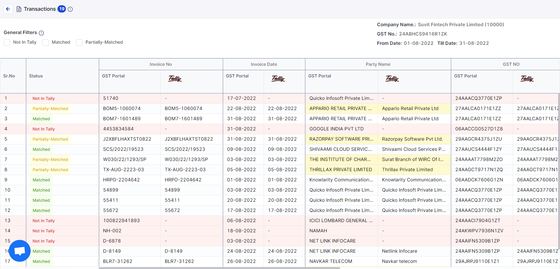This screenshot has width=560, height=269.
Task: Select invoice number NH-002
Action: (112, 231)
